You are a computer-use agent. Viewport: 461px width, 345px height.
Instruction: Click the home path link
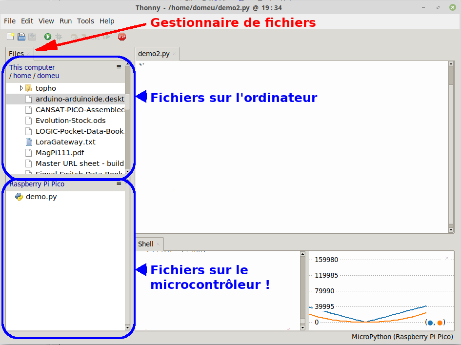pyautogui.click(x=22, y=76)
